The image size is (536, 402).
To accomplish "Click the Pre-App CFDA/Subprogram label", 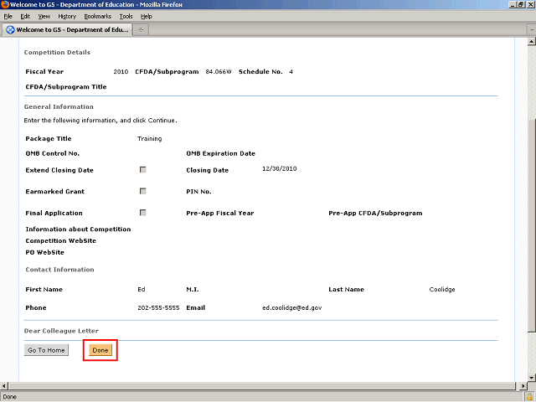I will pyautogui.click(x=375, y=213).
